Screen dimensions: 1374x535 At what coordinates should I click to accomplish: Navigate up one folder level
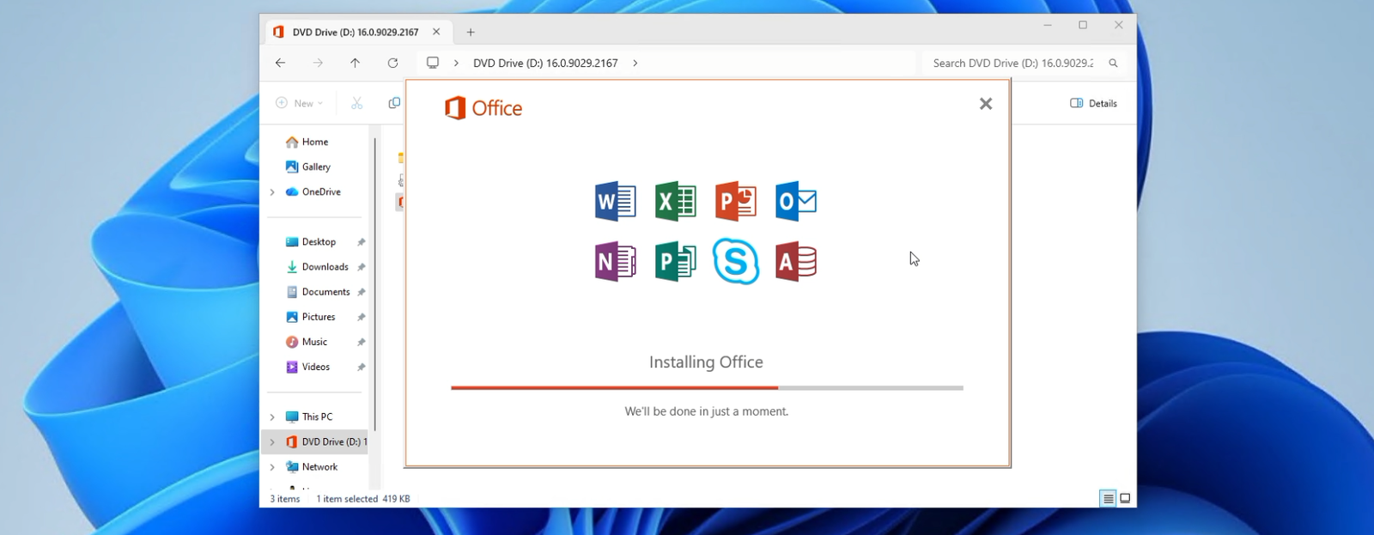pos(355,63)
